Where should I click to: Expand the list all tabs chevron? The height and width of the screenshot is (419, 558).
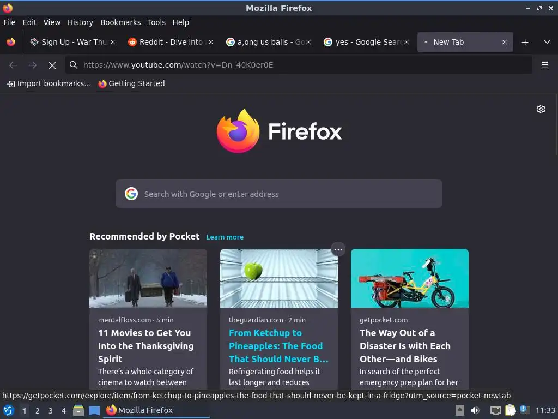point(547,42)
